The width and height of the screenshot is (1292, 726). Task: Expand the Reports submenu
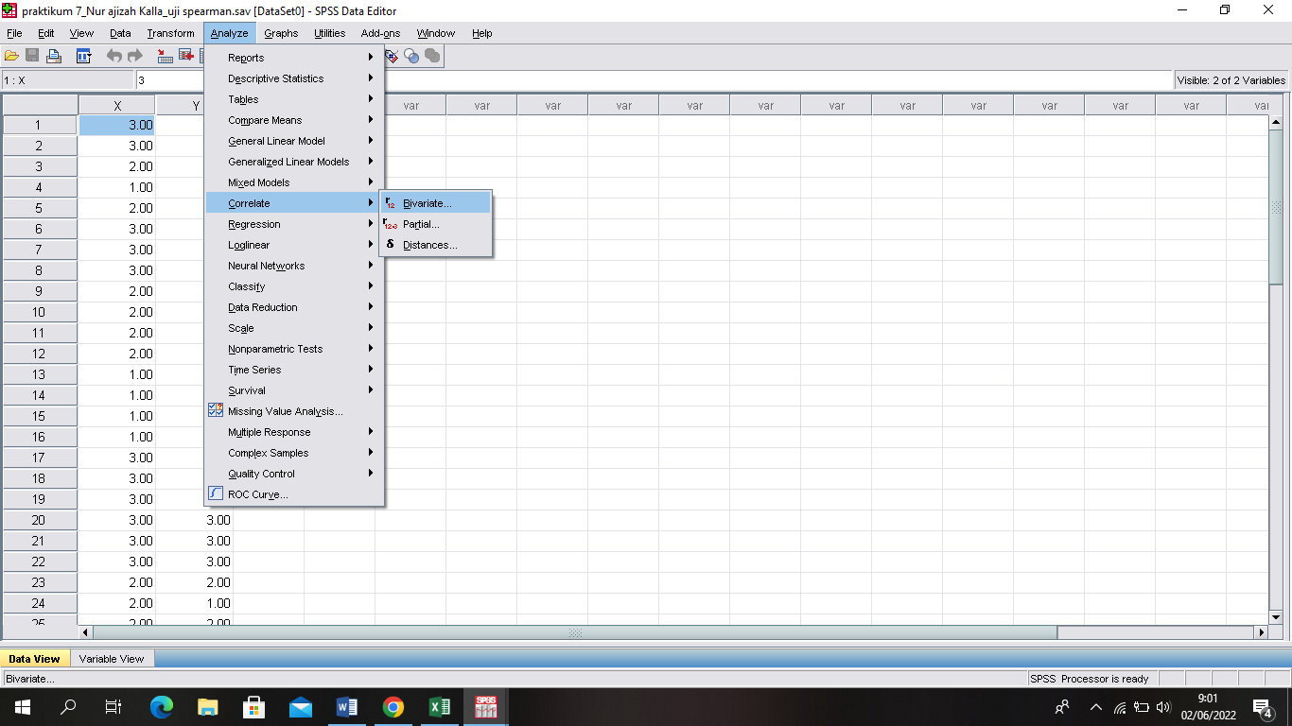coord(294,58)
